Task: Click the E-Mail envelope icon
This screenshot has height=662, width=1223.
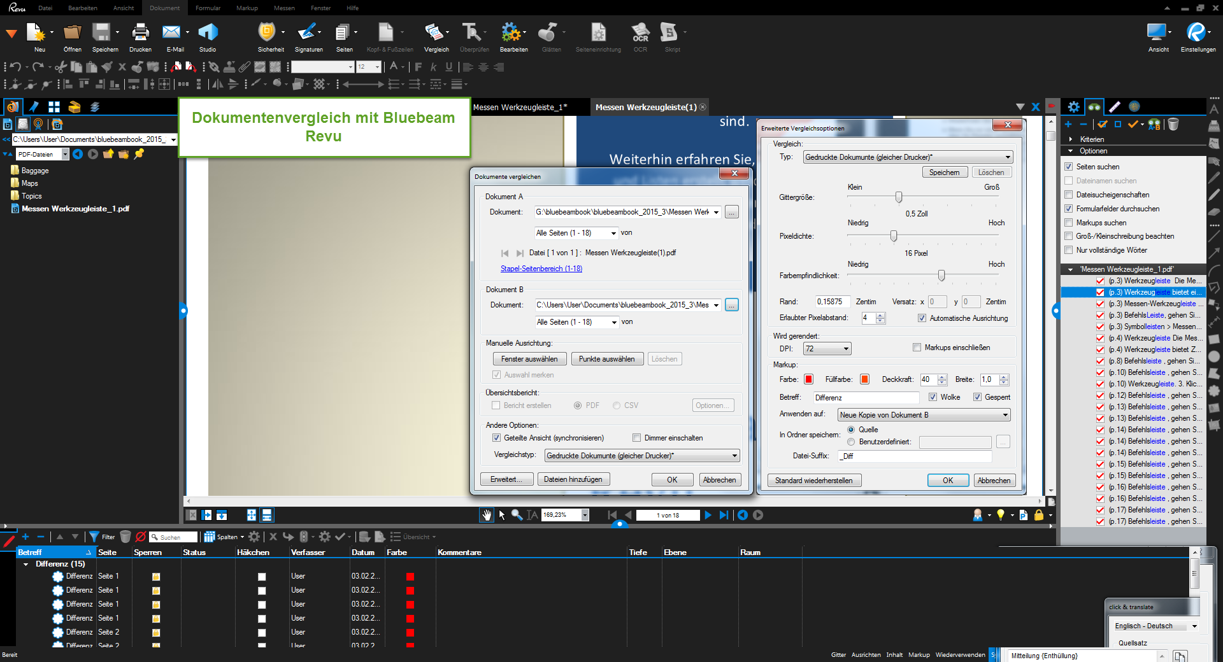Action: click(x=171, y=32)
